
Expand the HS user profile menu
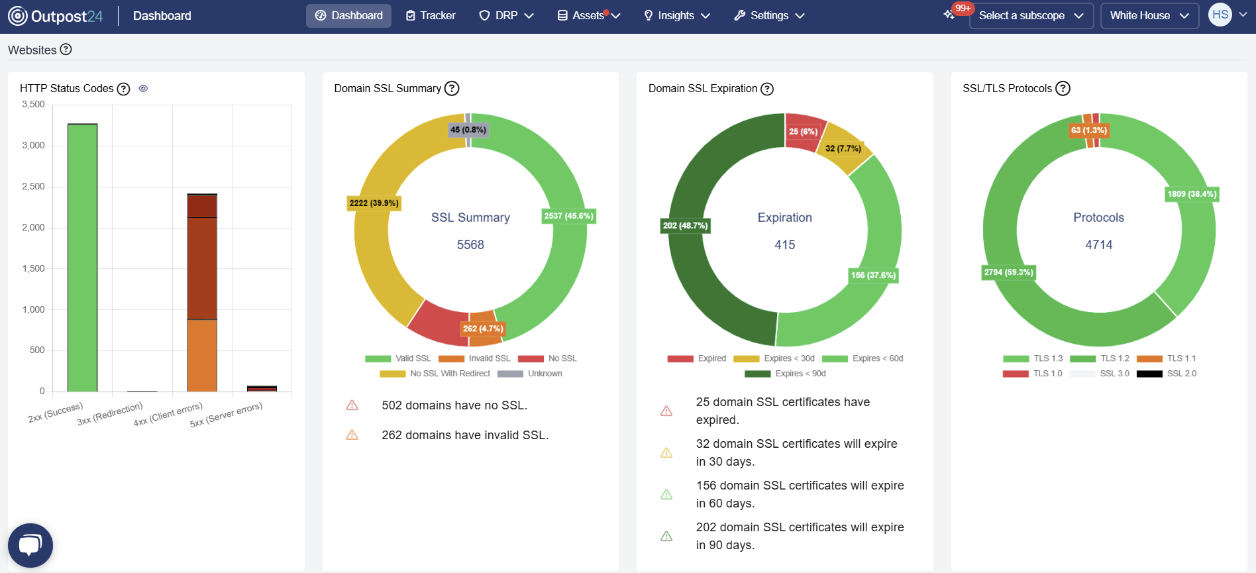[1228, 15]
